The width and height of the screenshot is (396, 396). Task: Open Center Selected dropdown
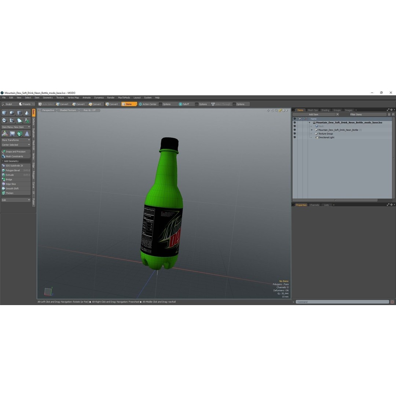(16, 145)
